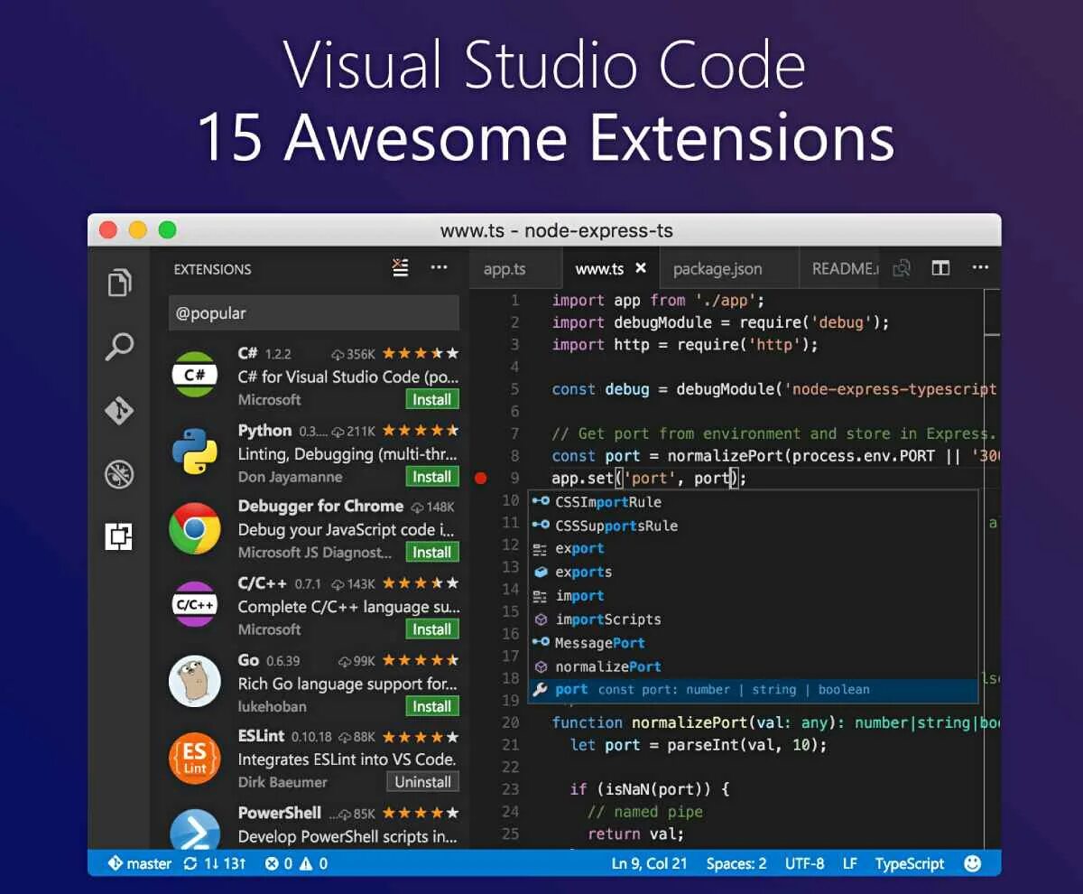
Task: Install the C# extension
Action: coord(432,399)
